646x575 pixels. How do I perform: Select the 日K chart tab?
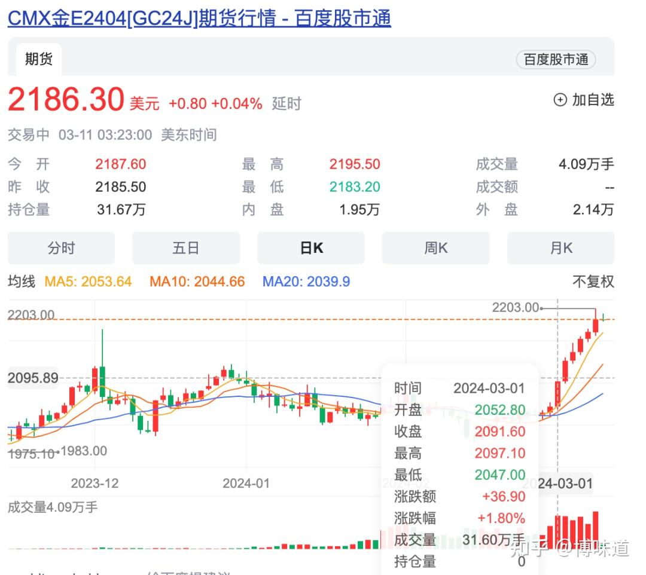click(x=311, y=248)
